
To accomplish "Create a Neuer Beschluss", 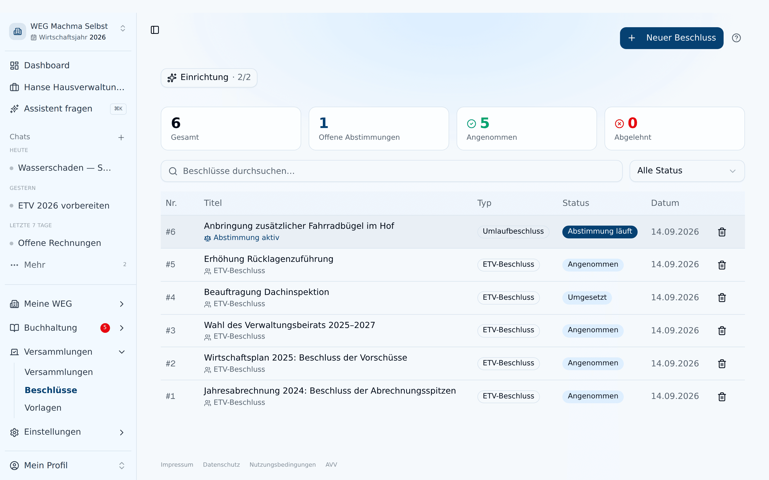I will (x=672, y=38).
